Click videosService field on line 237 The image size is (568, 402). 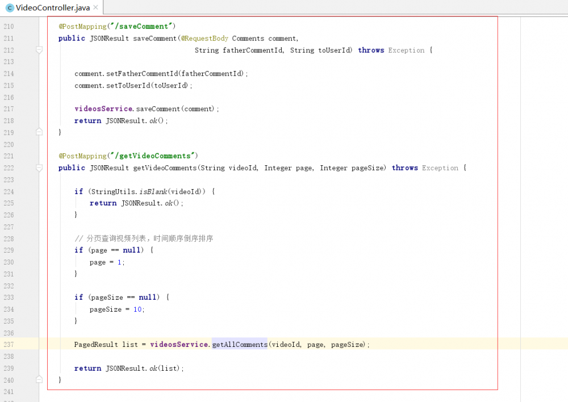(179, 345)
